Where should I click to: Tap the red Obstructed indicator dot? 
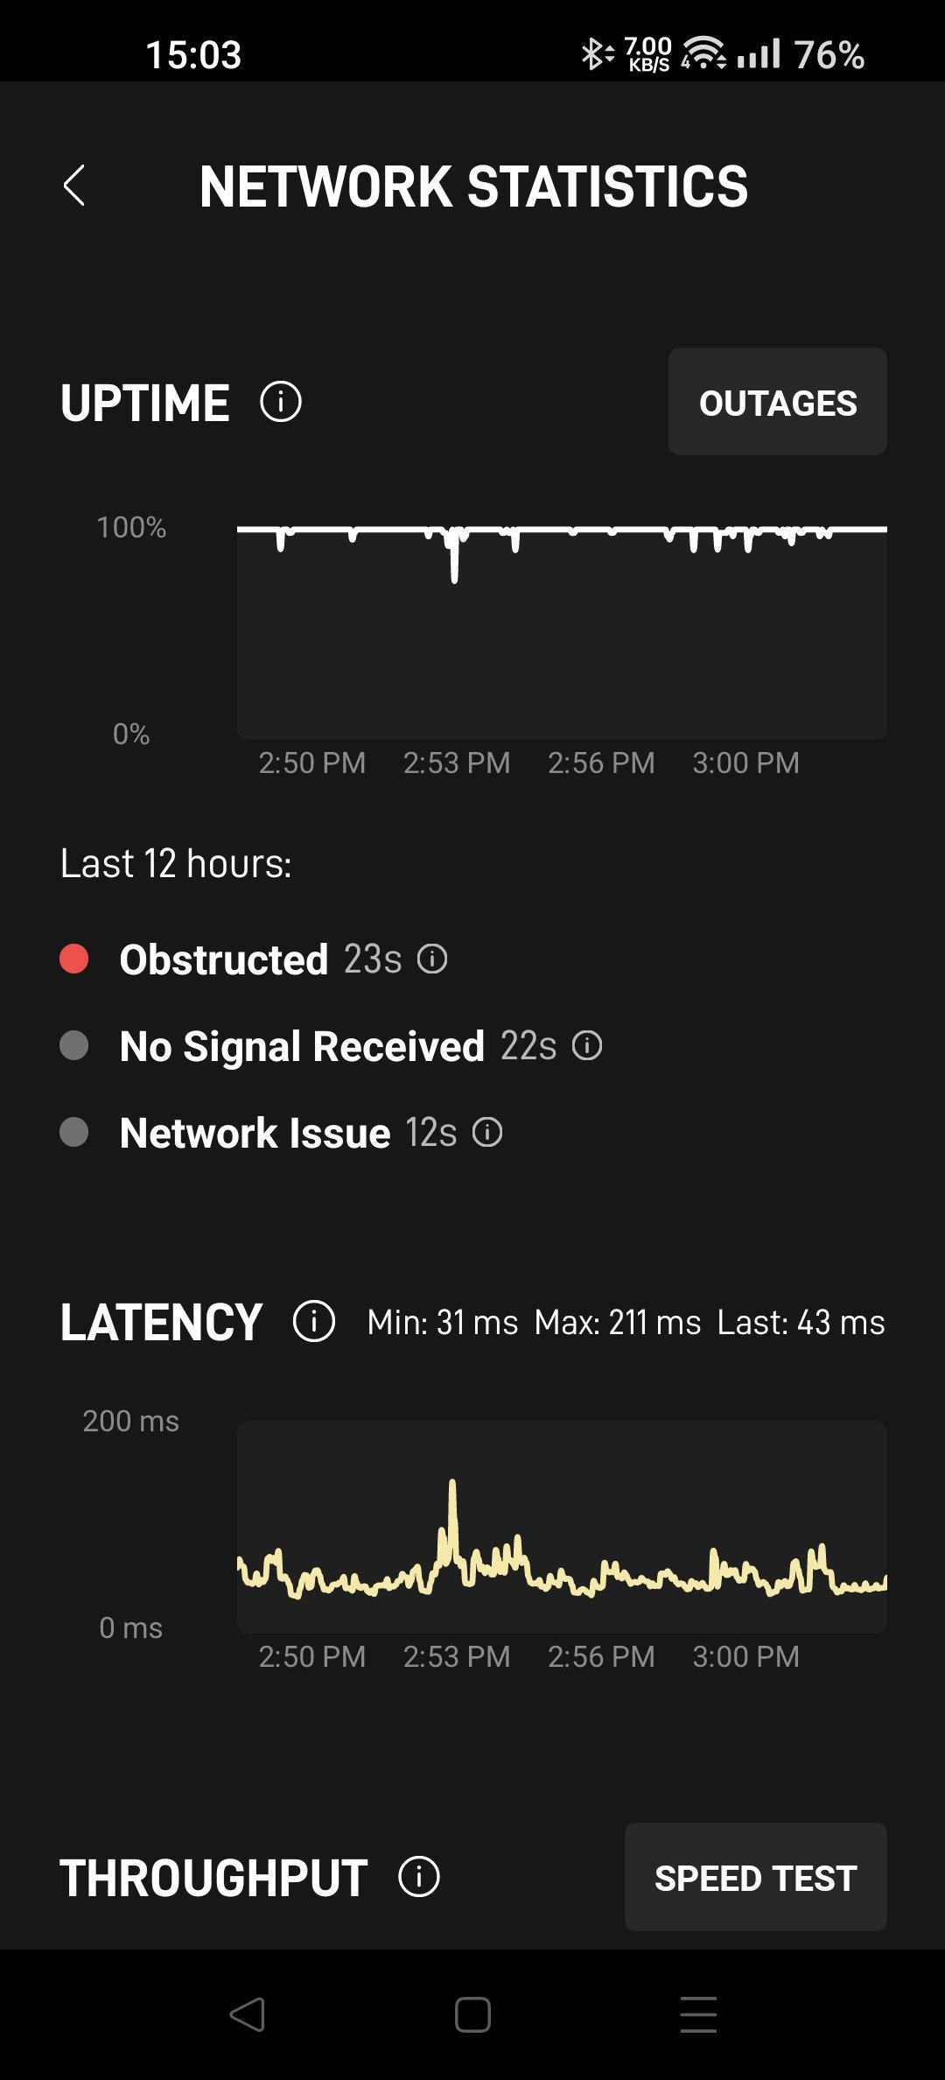coord(74,959)
